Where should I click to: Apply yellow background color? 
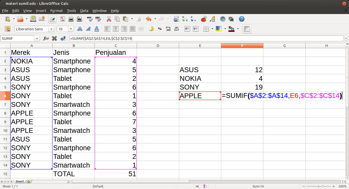tap(218, 29)
